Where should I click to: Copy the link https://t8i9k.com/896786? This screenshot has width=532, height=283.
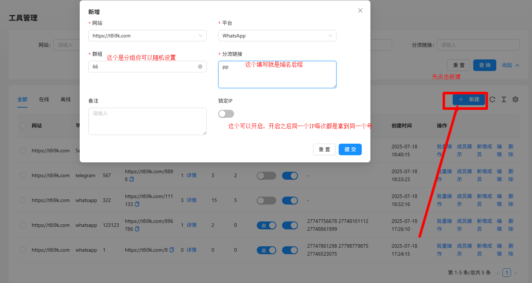[x=137, y=229]
